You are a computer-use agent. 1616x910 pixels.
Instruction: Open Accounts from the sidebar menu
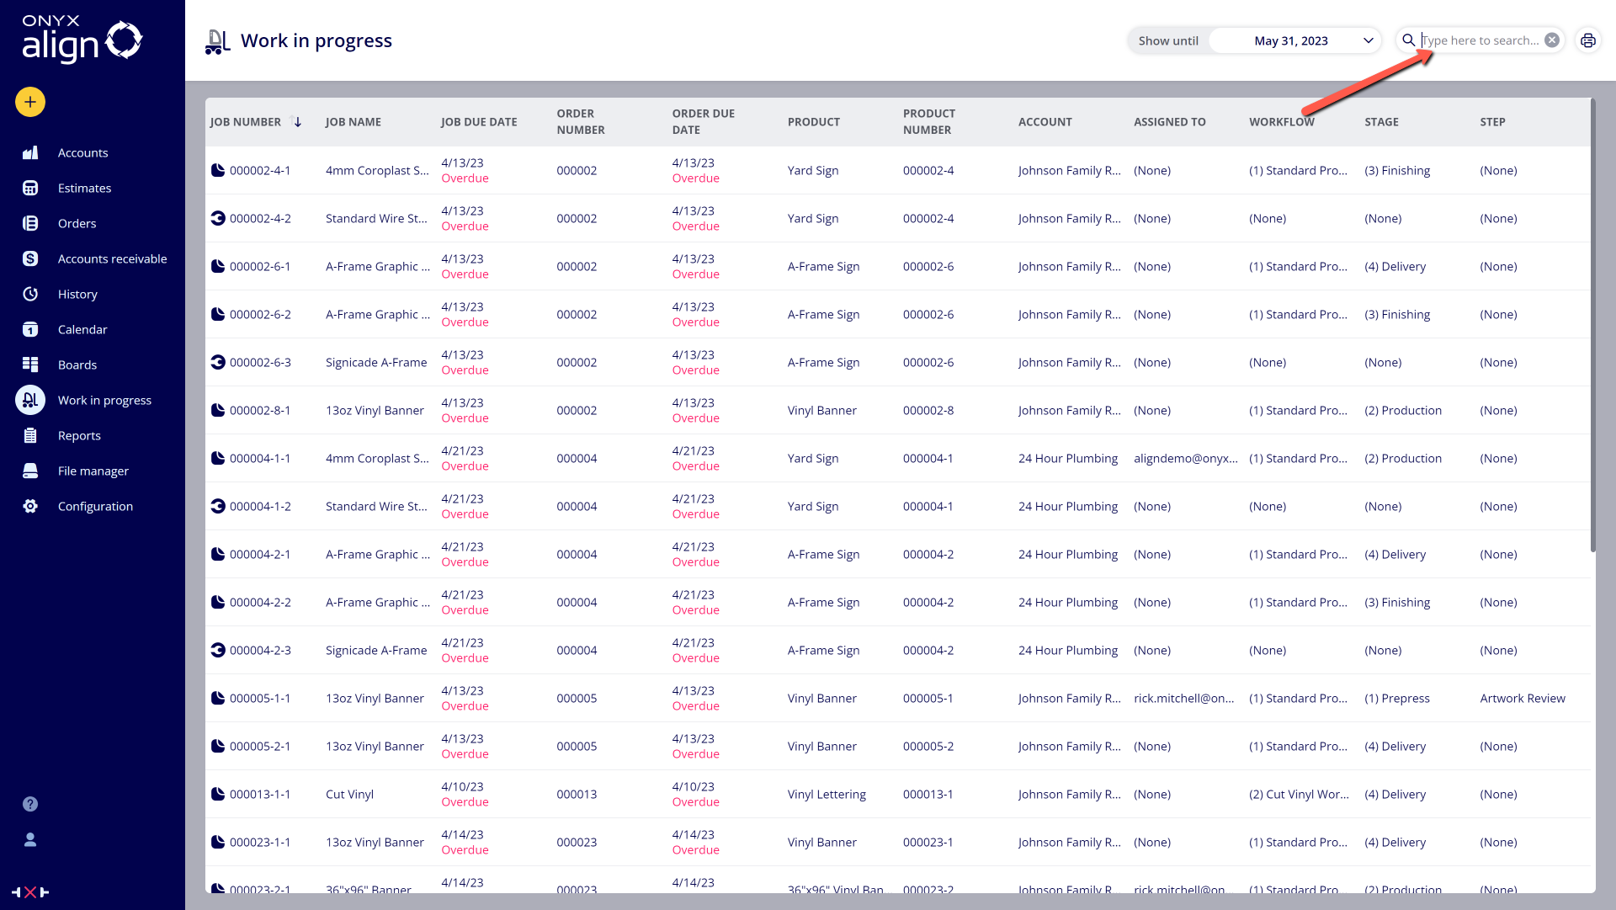82,153
